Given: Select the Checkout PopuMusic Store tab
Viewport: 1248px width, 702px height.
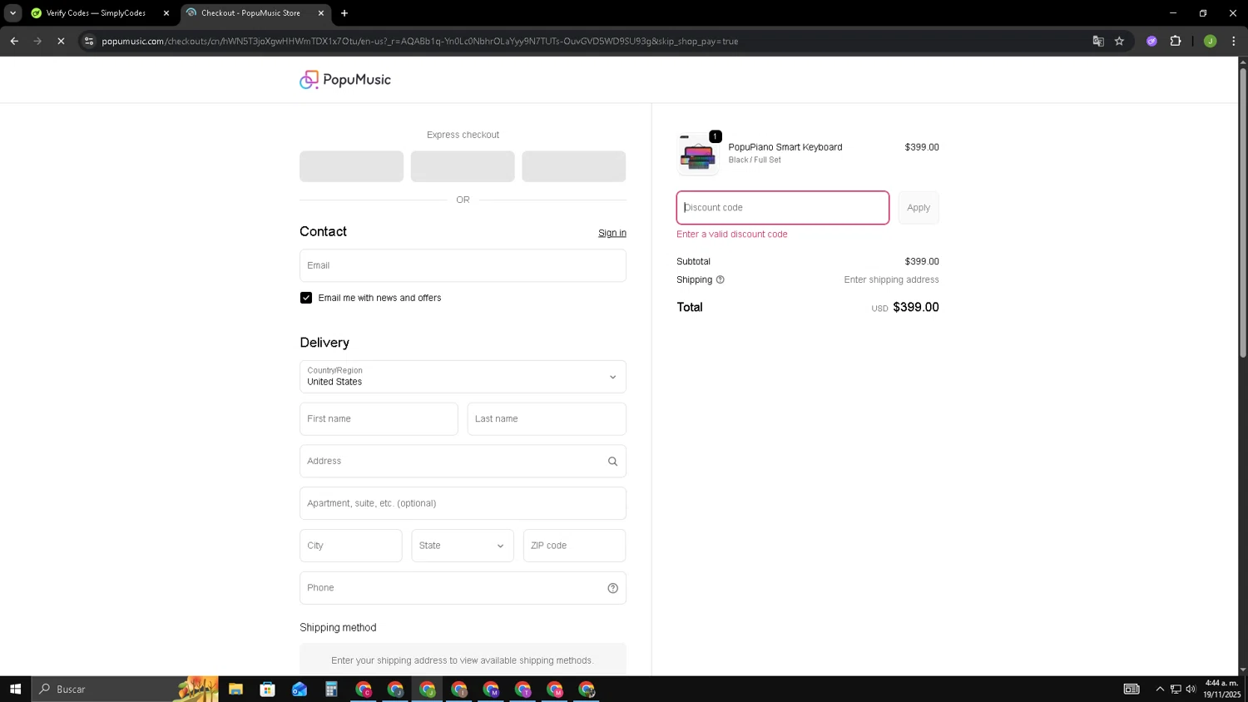Looking at the screenshot, I should pyautogui.click(x=250, y=13).
